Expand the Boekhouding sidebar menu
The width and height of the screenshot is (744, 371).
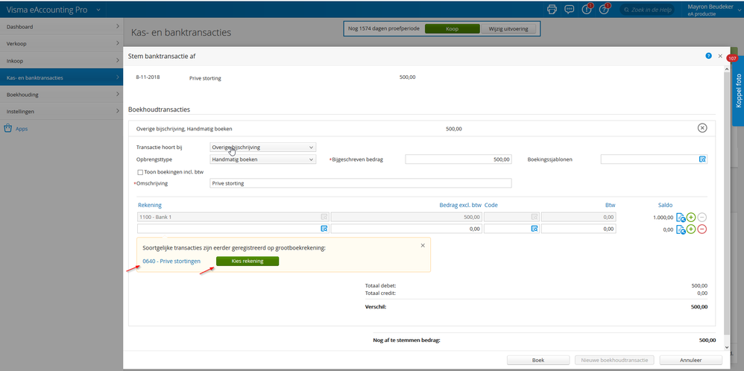click(x=62, y=95)
